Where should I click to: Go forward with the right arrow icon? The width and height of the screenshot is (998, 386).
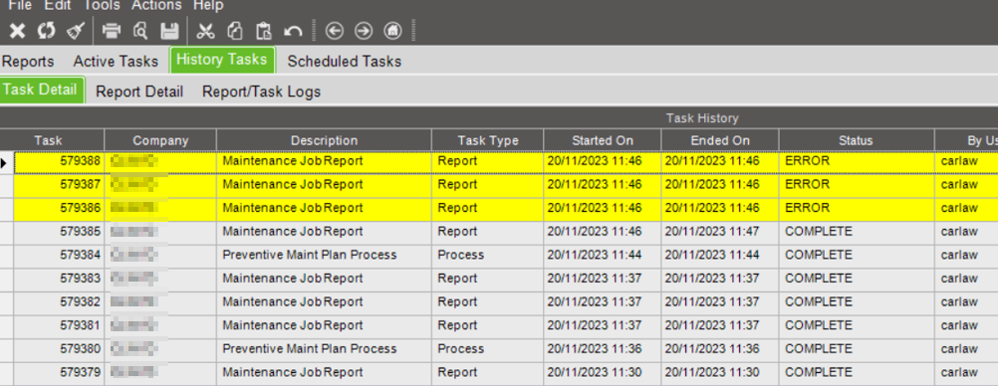click(364, 31)
